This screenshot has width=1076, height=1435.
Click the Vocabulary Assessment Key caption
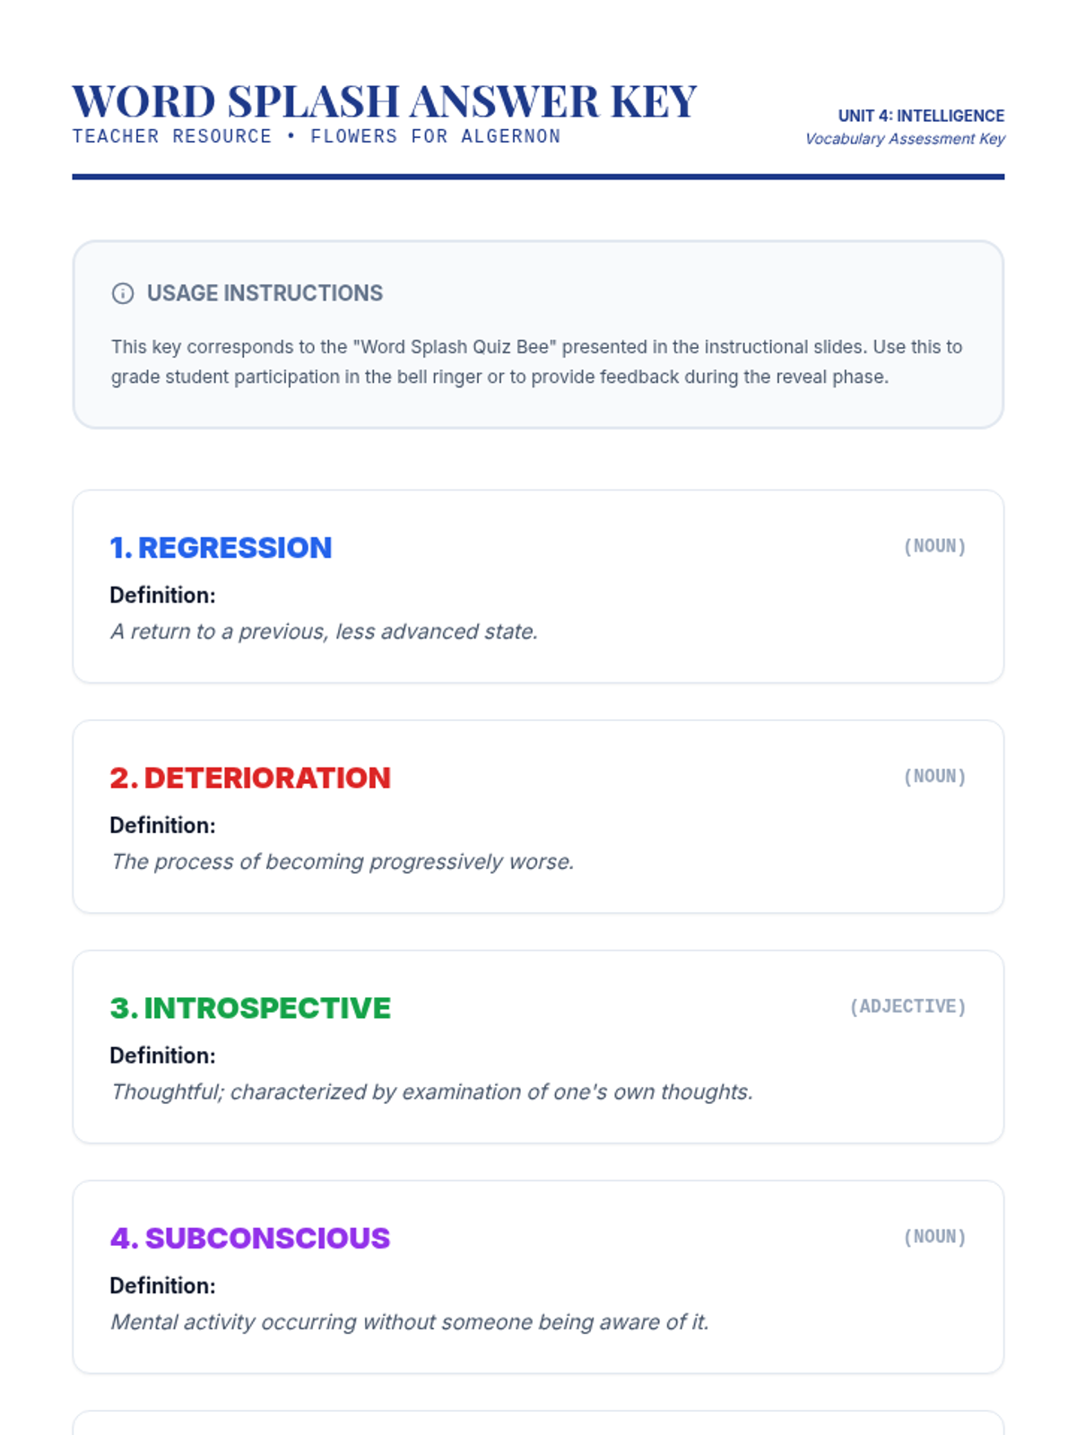904,139
